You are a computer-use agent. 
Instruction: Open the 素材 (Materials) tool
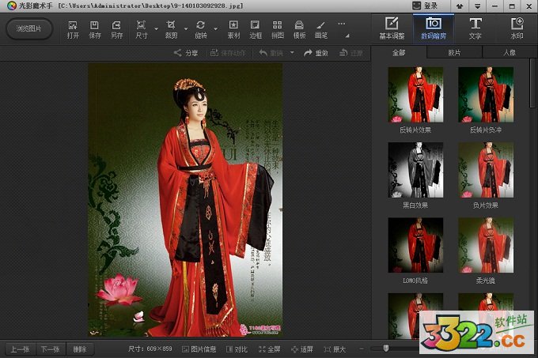click(234, 29)
